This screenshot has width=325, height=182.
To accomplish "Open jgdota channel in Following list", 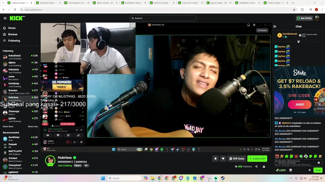I will point(20,120).
